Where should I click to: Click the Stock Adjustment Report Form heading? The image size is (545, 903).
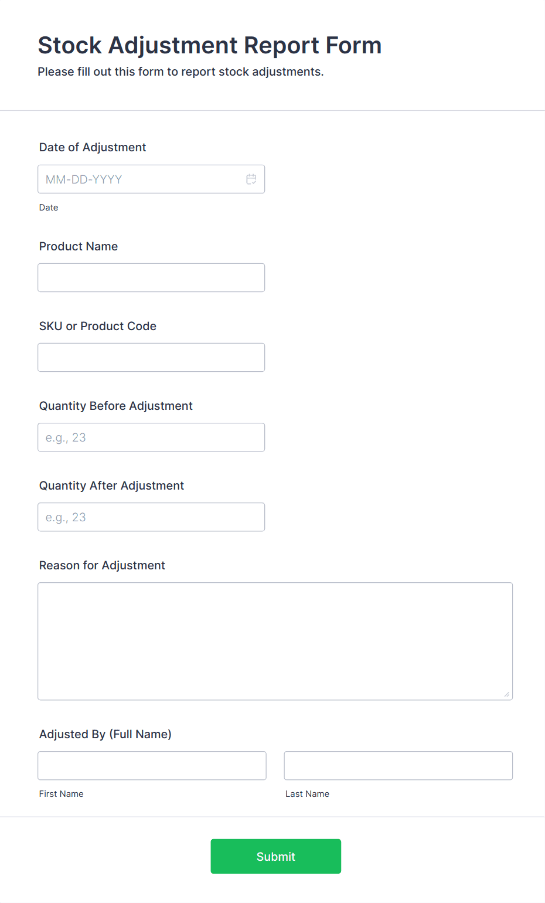tap(210, 45)
